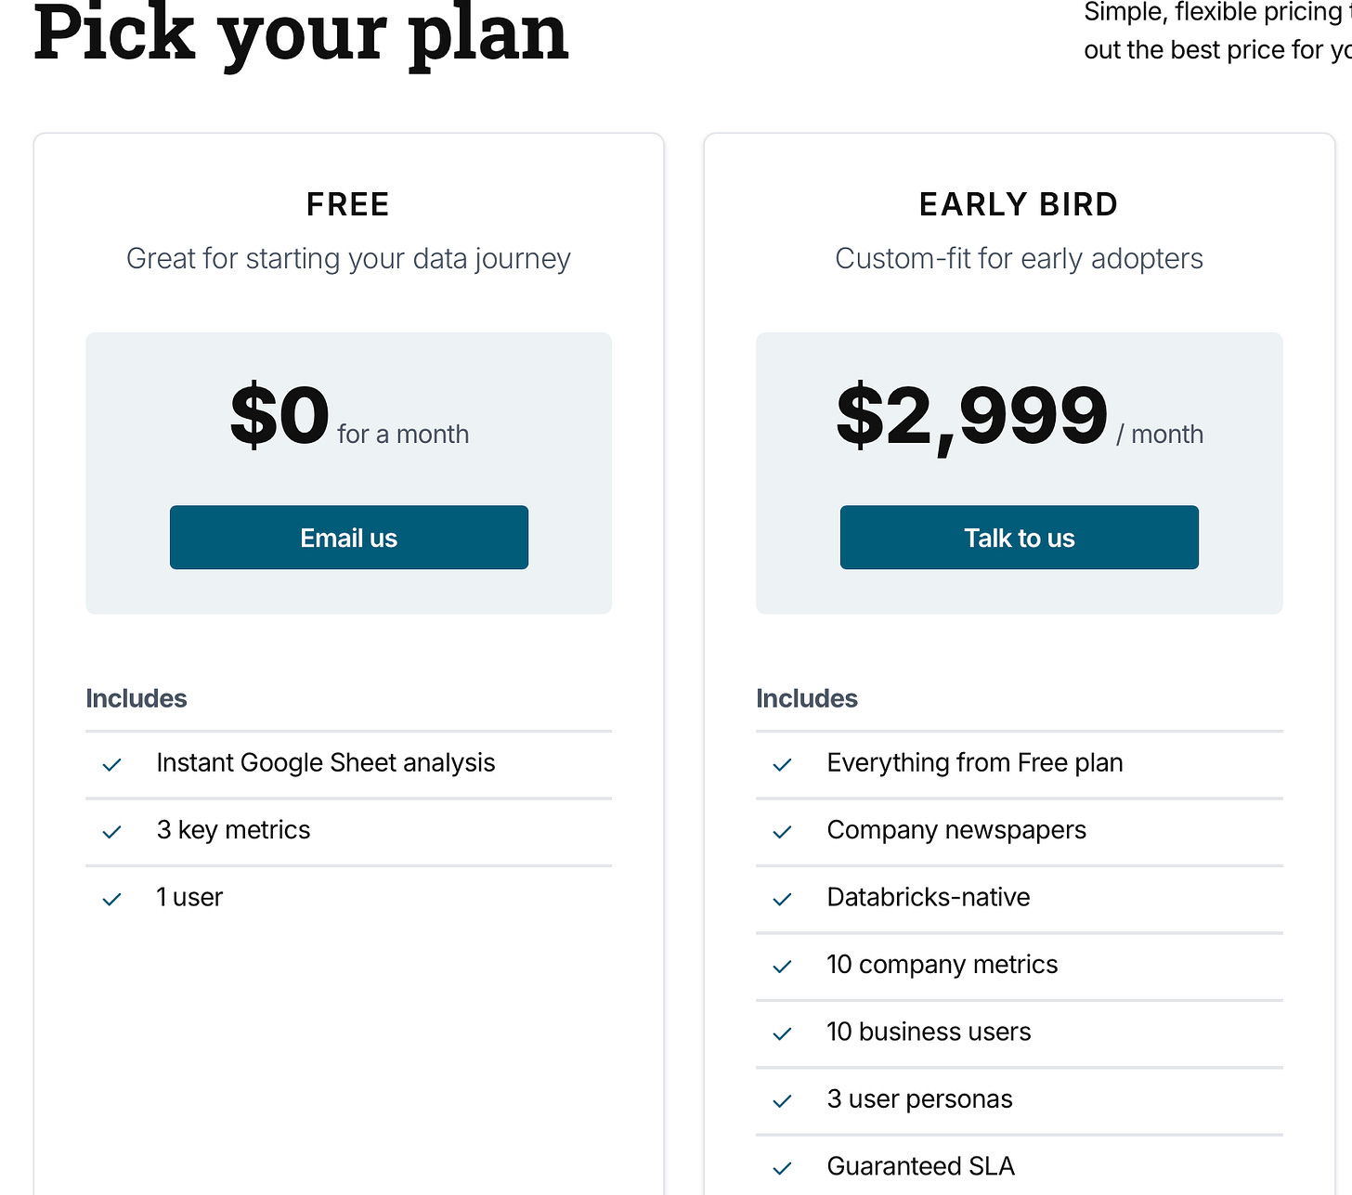
Task: Click the Databricks-native feature text
Action: pos(929,897)
